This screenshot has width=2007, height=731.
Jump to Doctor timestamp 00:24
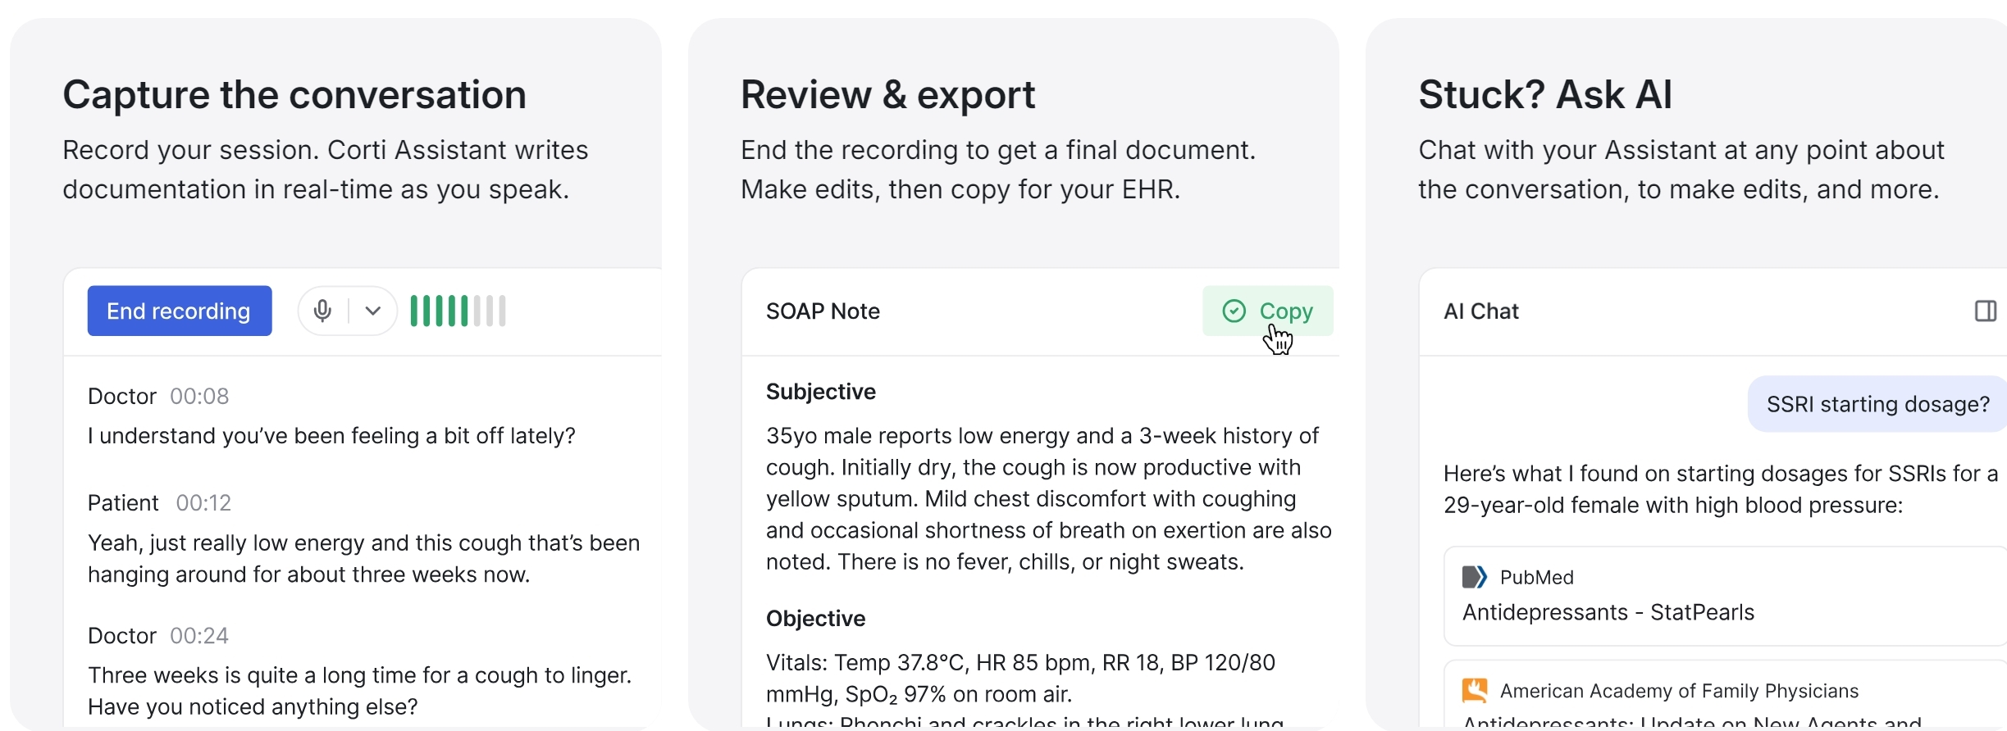[x=199, y=636]
